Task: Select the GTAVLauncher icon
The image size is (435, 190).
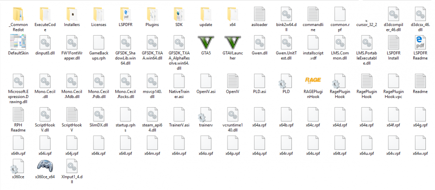Action: coord(233,43)
